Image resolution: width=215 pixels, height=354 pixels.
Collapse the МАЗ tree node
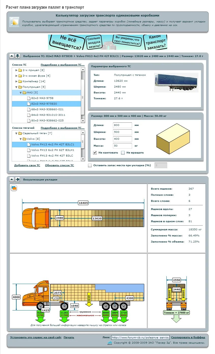click(x=21, y=93)
